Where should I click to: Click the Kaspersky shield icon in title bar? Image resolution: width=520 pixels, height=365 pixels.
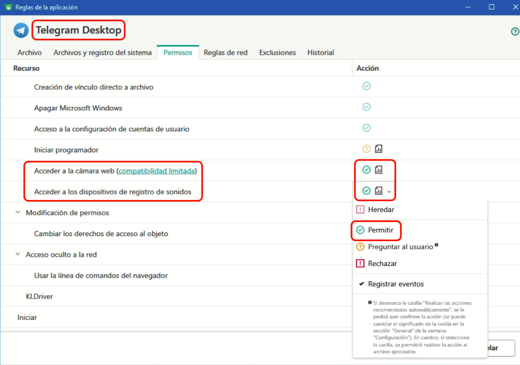(x=8, y=7)
